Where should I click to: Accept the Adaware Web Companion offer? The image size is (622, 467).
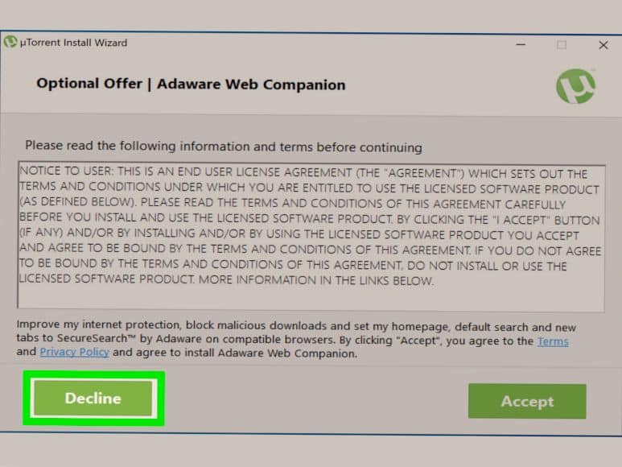pyautogui.click(x=527, y=401)
